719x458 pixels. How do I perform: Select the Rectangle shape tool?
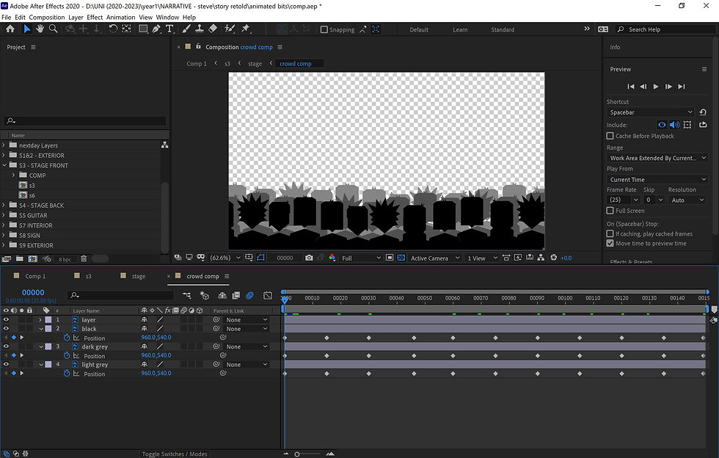pos(143,29)
